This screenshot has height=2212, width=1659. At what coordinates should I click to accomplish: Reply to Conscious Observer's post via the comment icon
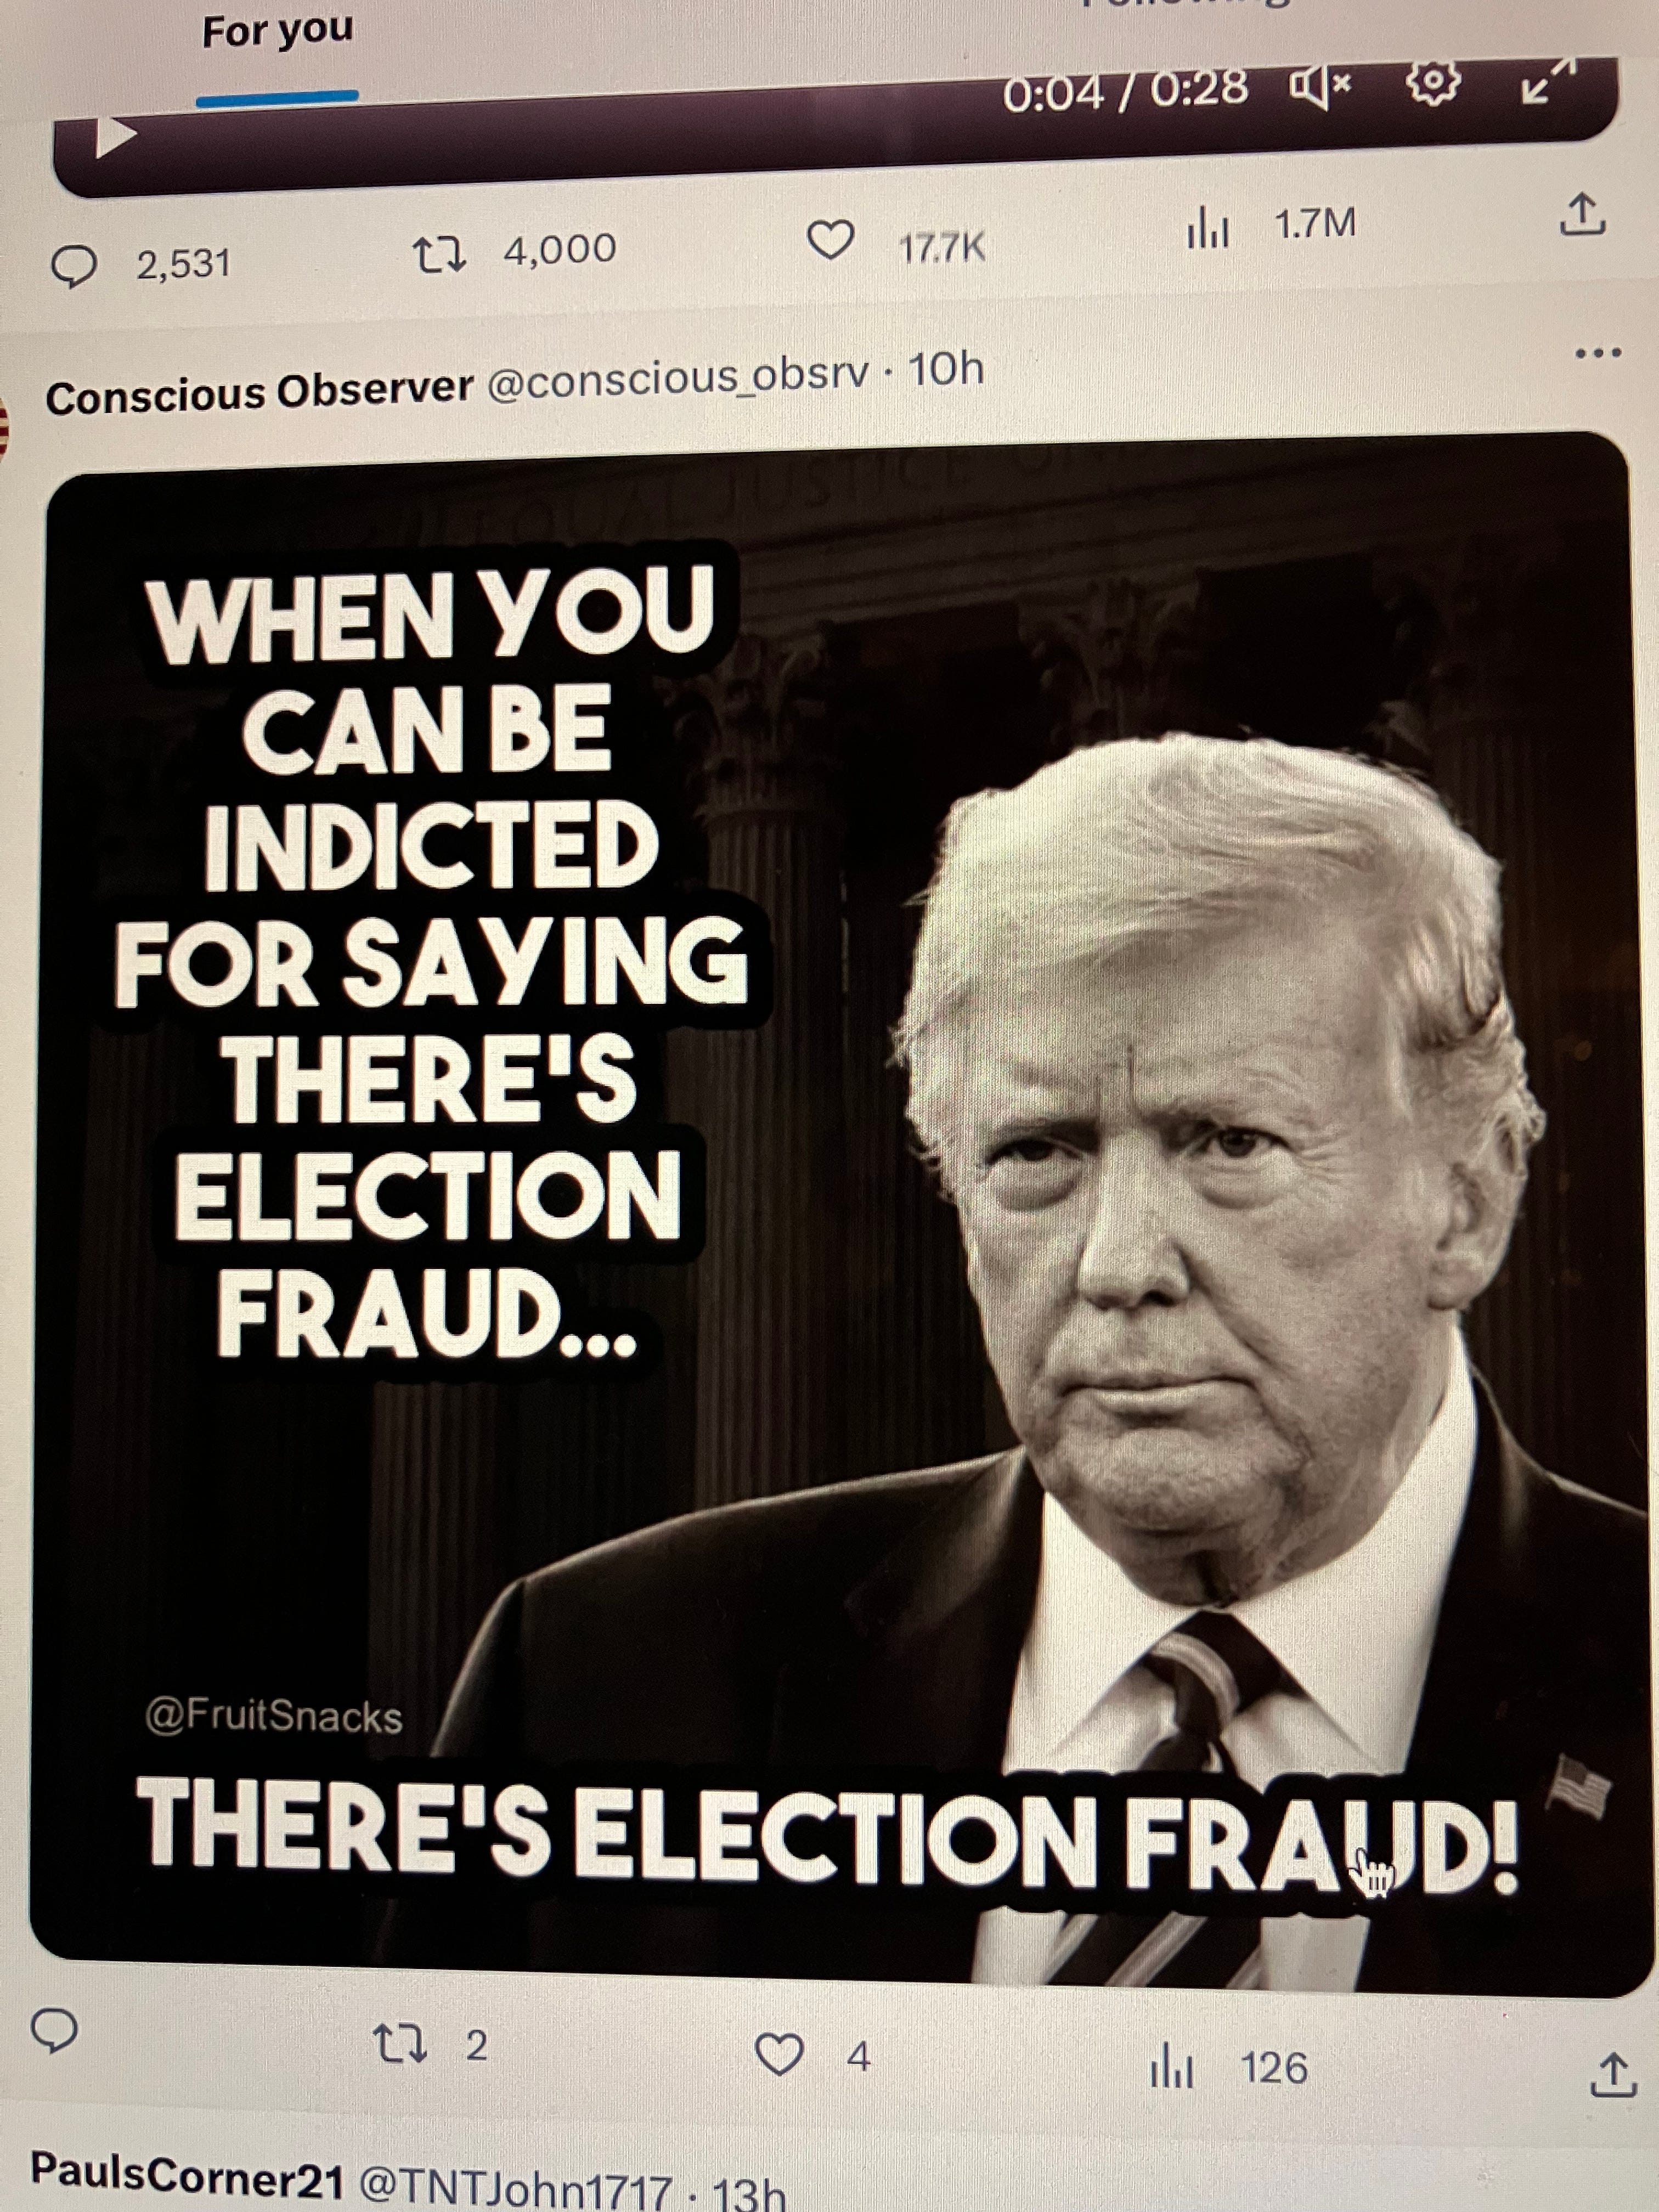pyautogui.click(x=55, y=2031)
